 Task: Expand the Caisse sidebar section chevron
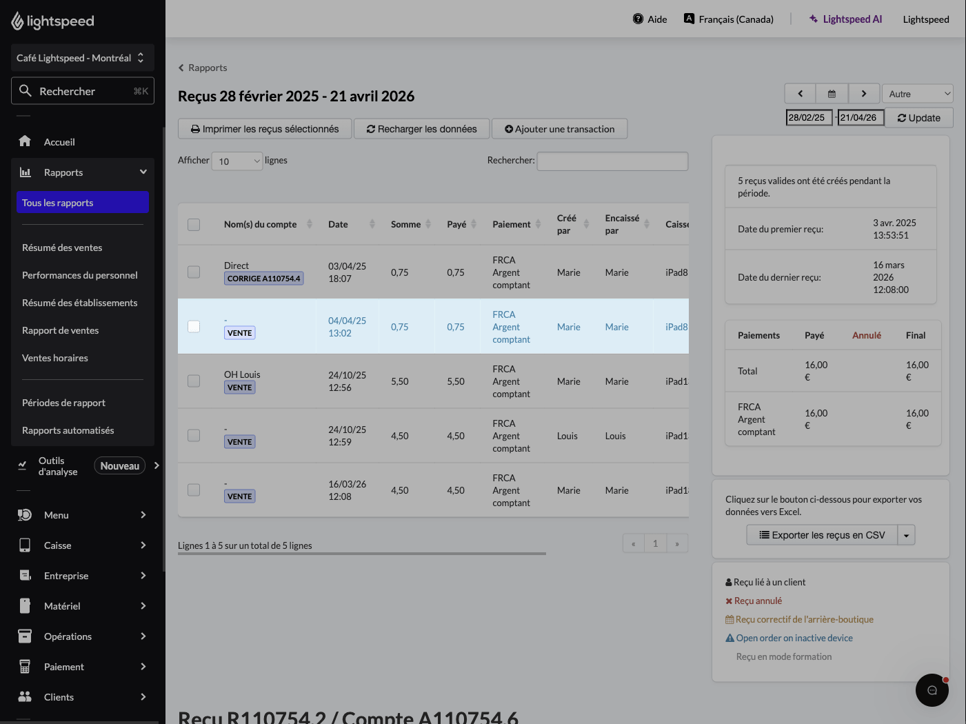coord(143,545)
